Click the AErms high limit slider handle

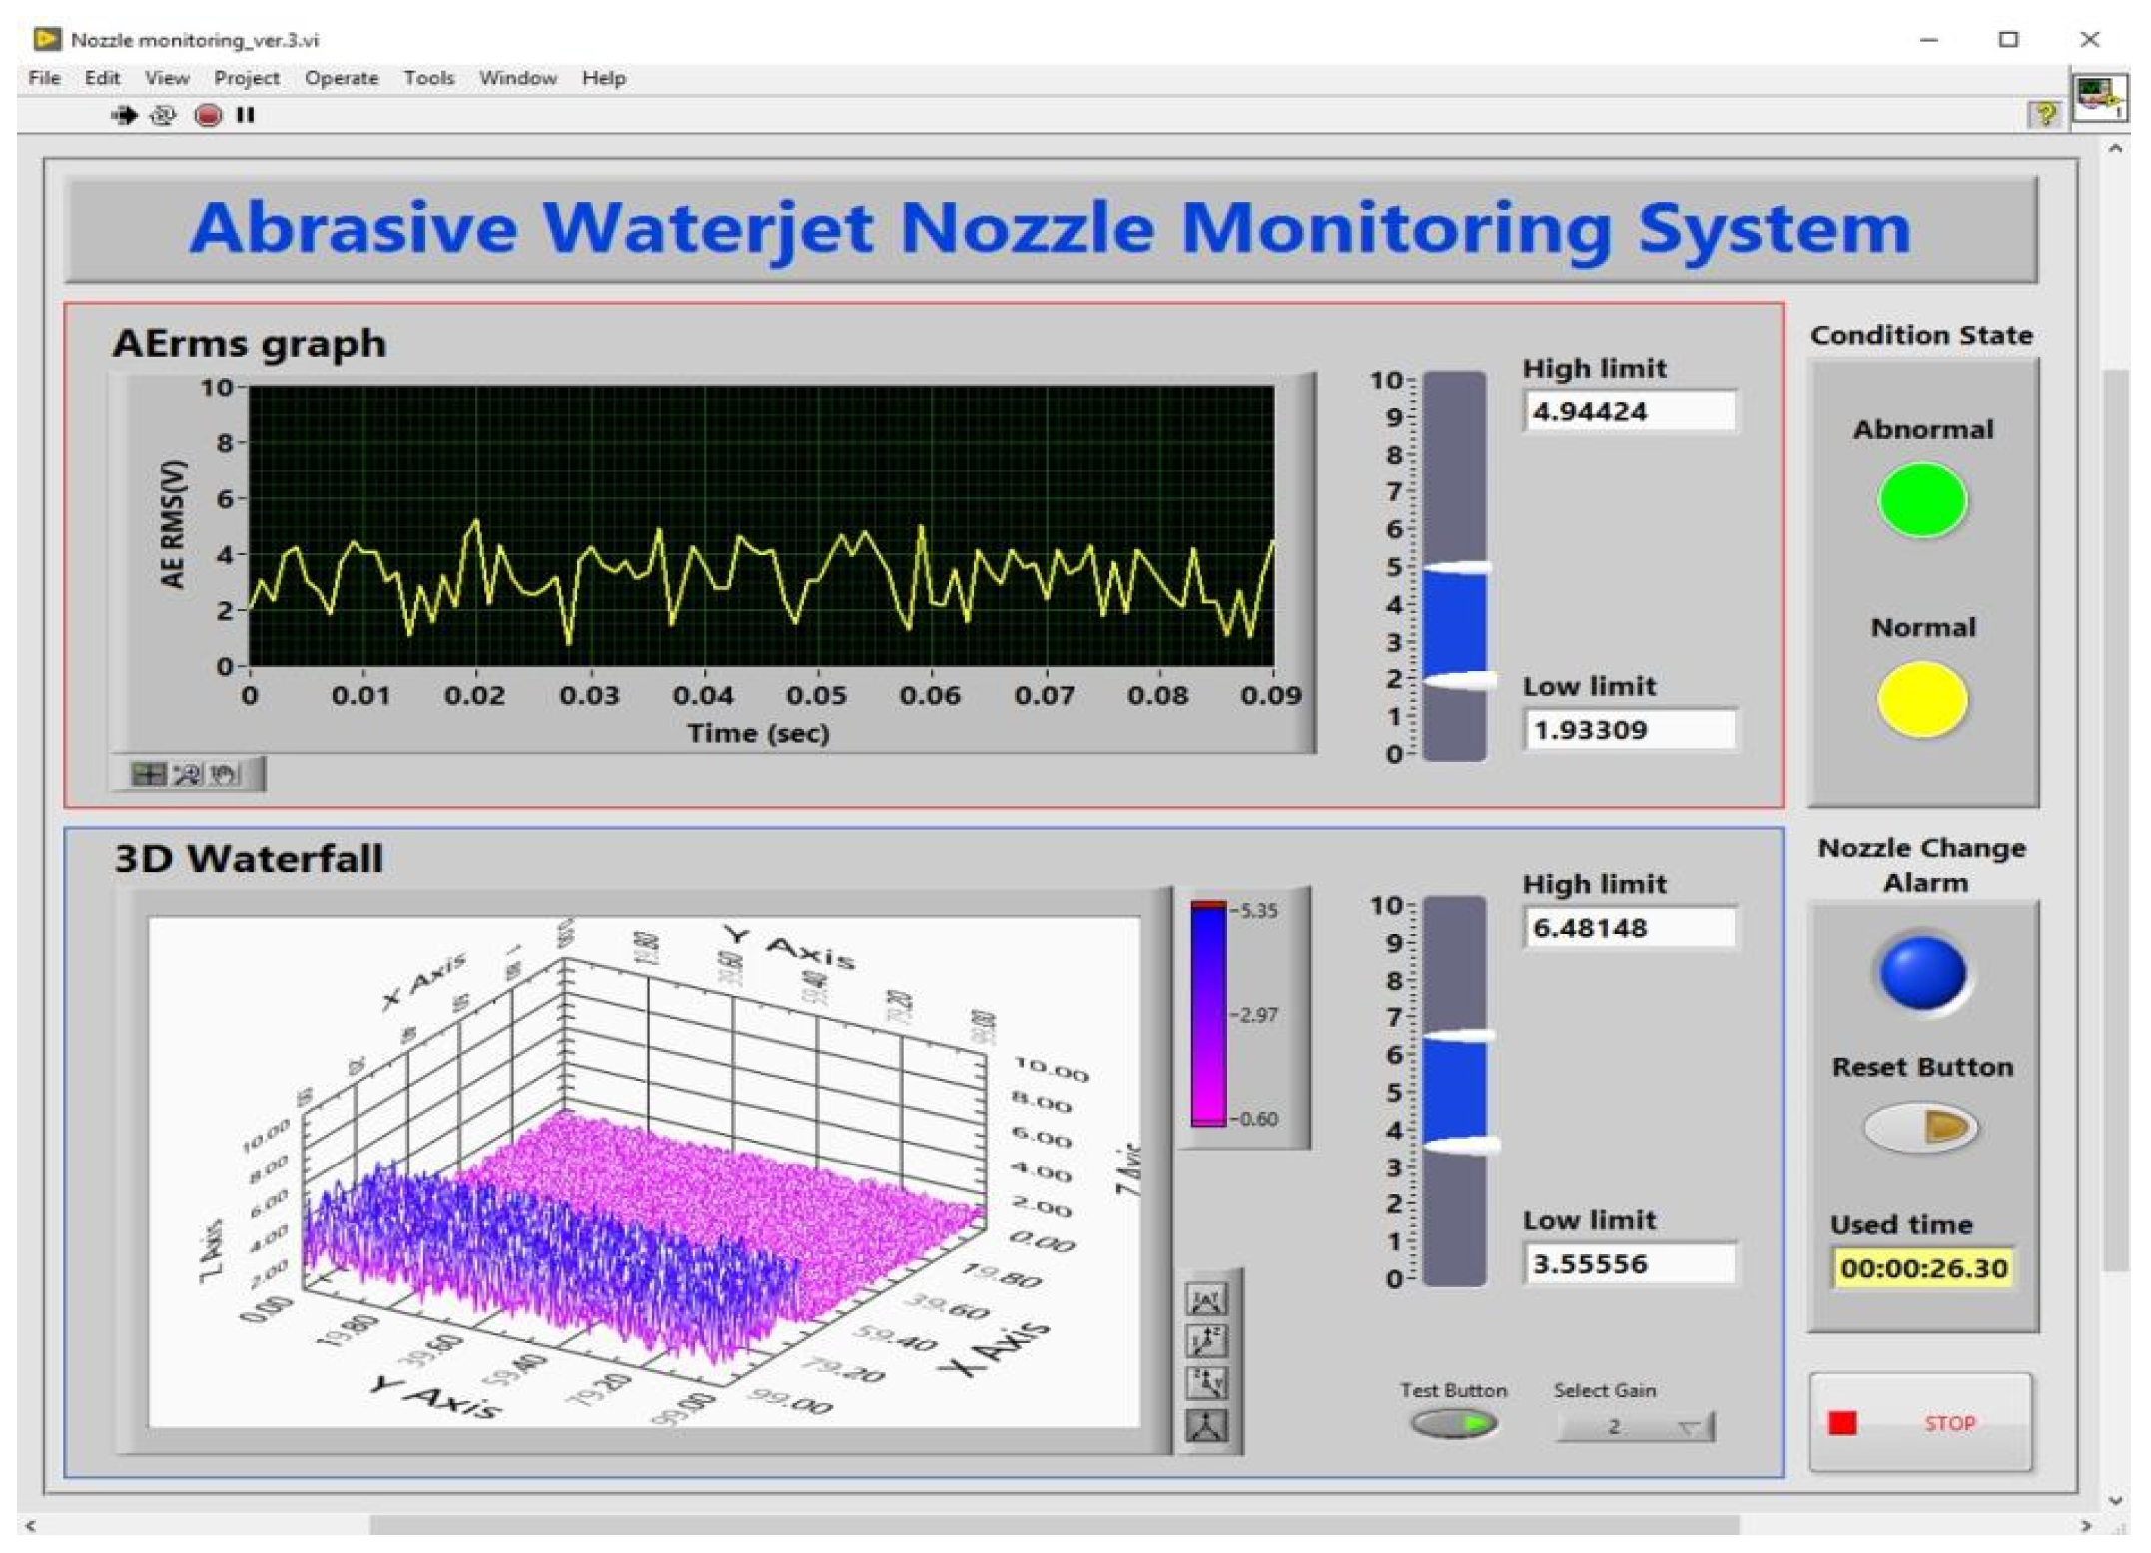1456,568
